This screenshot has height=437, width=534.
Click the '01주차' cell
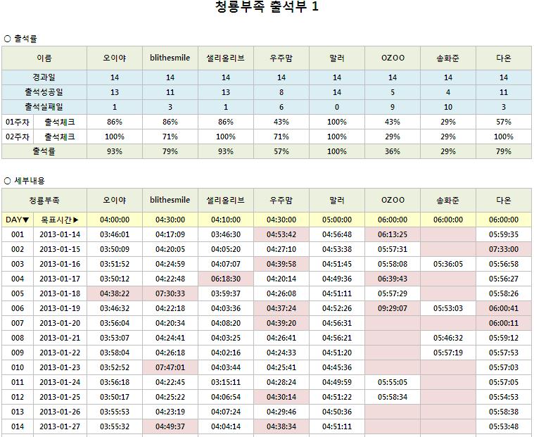[x=18, y=122]
